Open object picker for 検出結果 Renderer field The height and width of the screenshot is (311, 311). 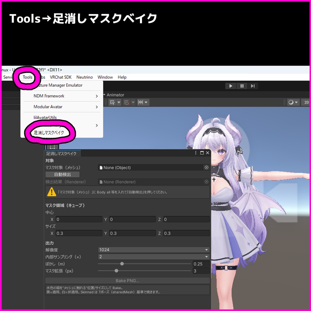[207, 182]
